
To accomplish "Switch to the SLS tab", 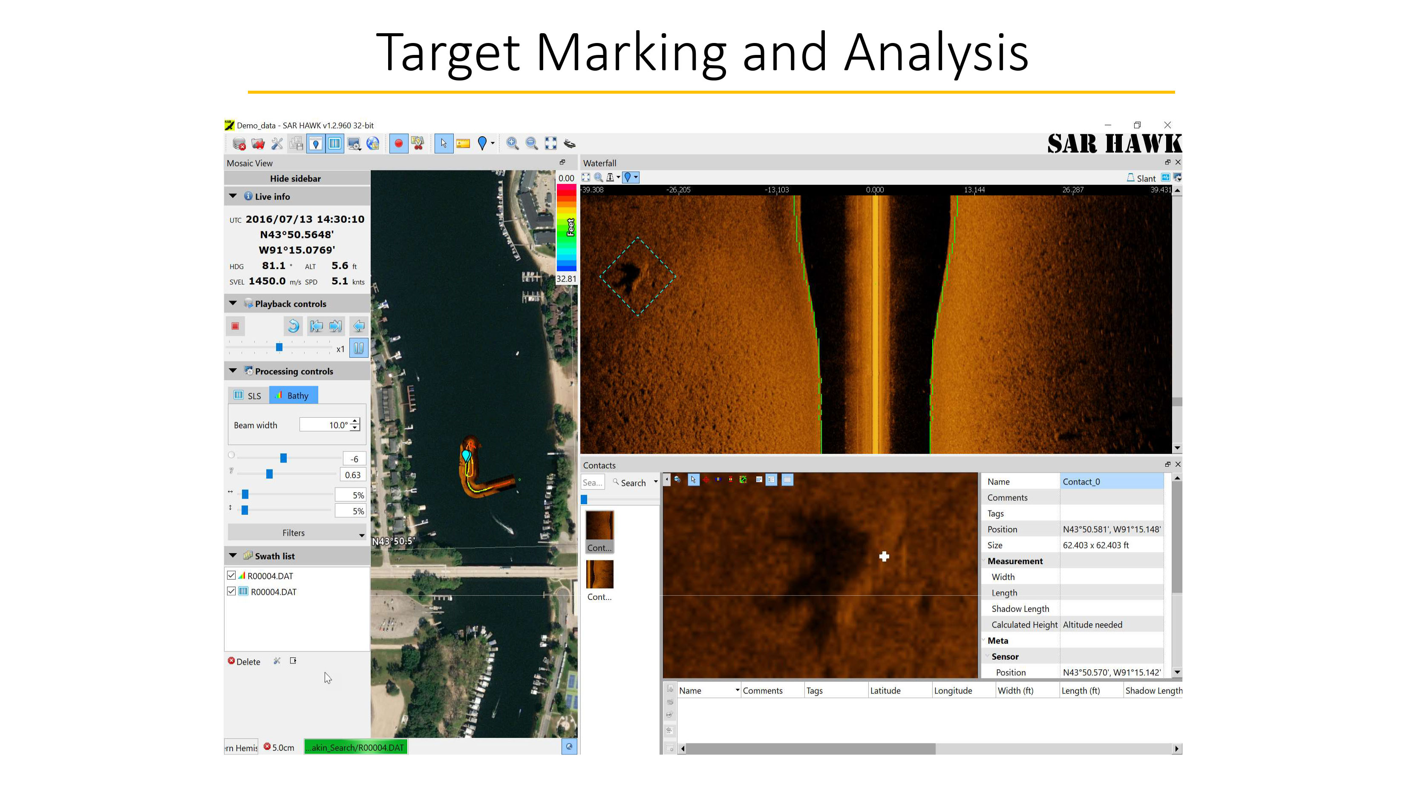I will pyautogui.click(x=248, y=395).
